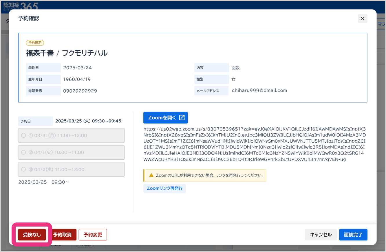The image size is (386, 252).
Task: Close the 予約確認 dialog with X
Action: pos(363,19)
